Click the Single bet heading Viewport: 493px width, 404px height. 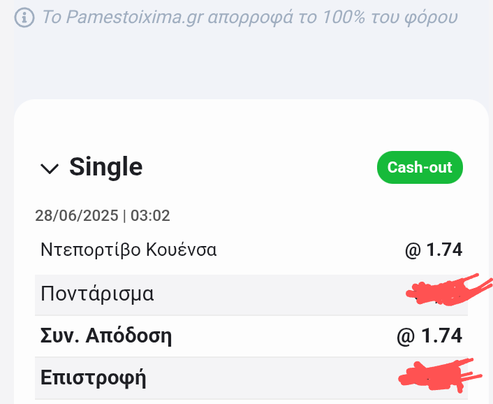(105, 167)
